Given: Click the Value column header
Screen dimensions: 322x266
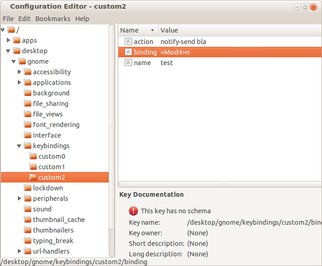Looking at the screenshot, I should pos(240,30).
